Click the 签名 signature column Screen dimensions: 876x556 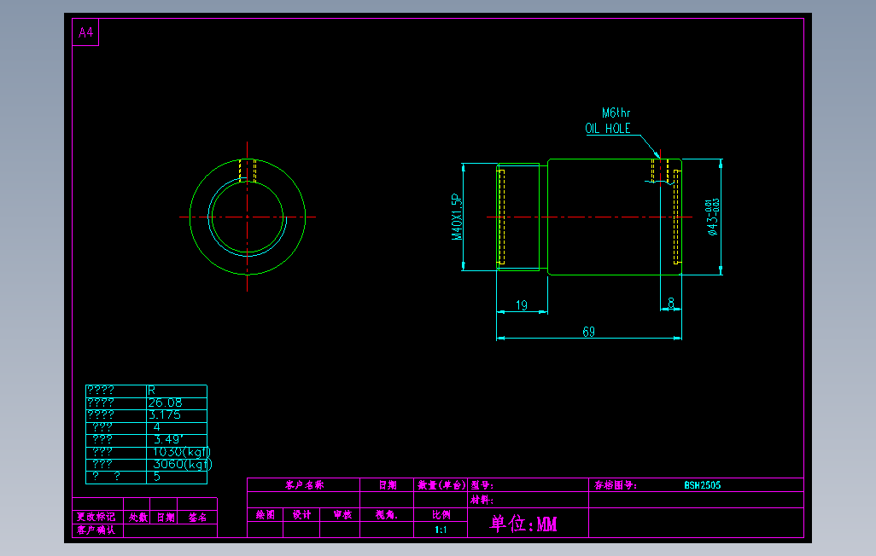pos(197,518)
